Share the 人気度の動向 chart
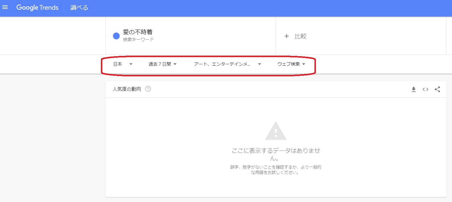The height and width of the screenshot is (202, 452). (437, 89)
